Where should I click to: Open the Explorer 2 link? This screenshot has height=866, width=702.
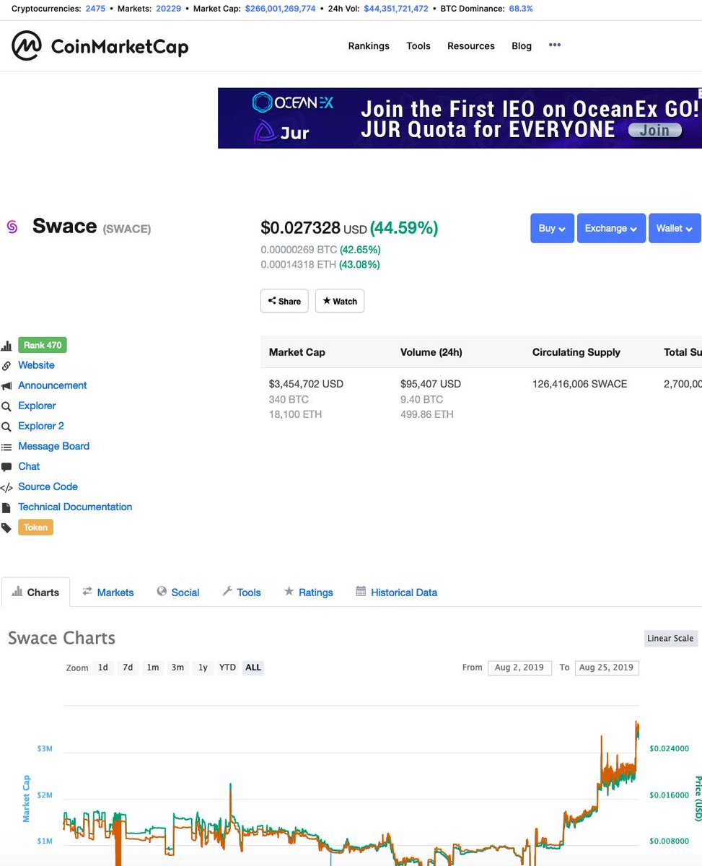tap(41, 426)
